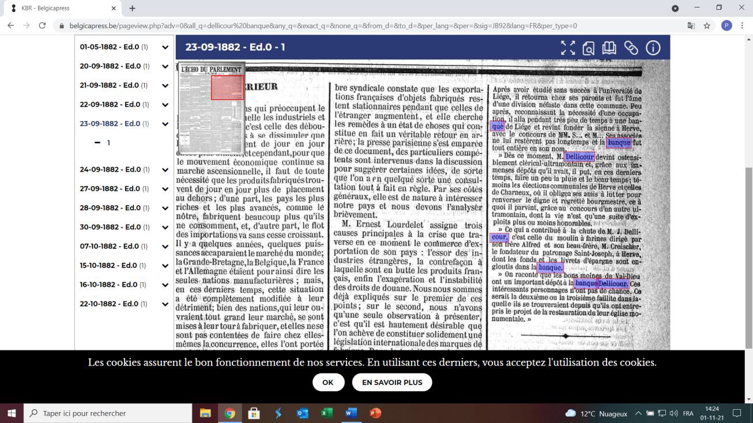Expand the 16-10-1882 edition chevron
Screen dimensions: 753x423
165,285
